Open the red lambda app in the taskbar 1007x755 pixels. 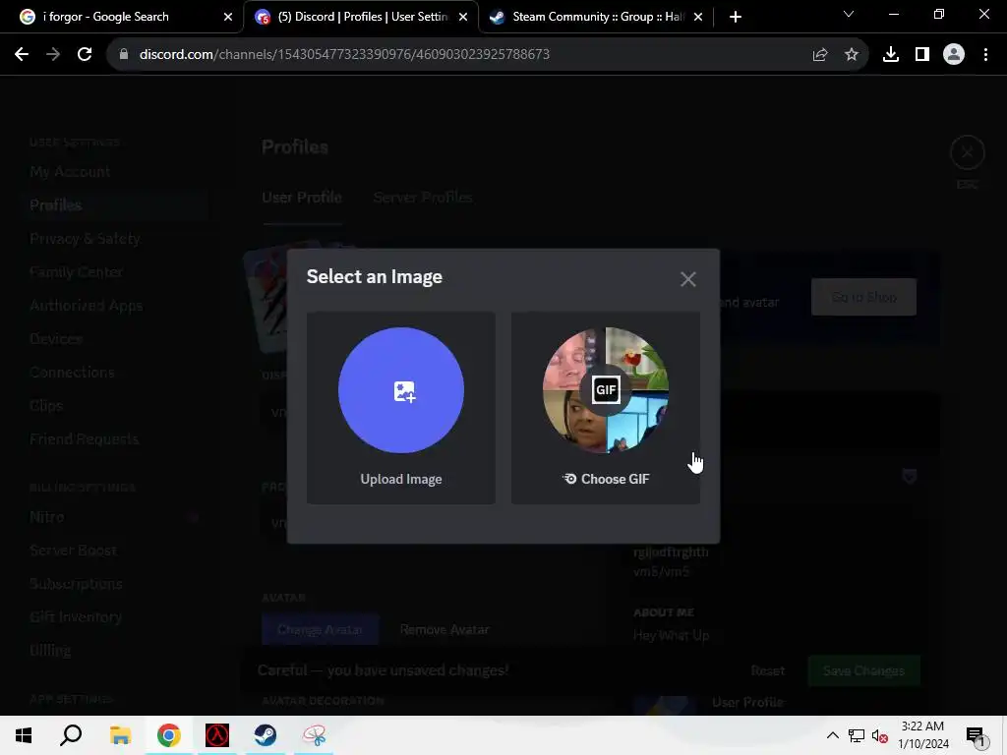(217, 735)
